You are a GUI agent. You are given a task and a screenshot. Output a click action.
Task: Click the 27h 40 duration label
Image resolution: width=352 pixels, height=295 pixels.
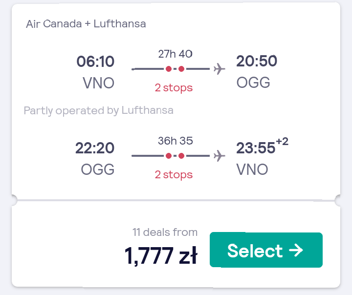click(175, 54)
